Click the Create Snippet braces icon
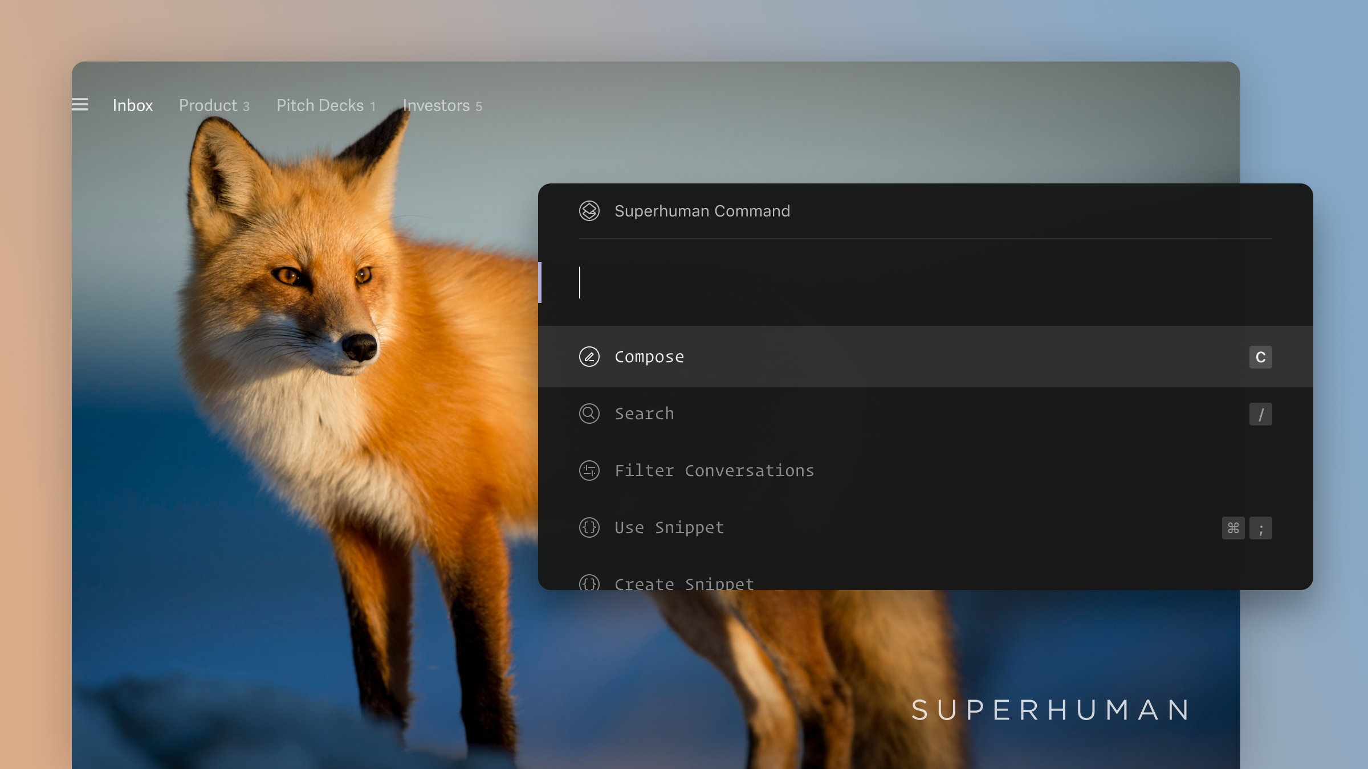The width and height of the screenshot is (1368, 769). coord(589,583)
